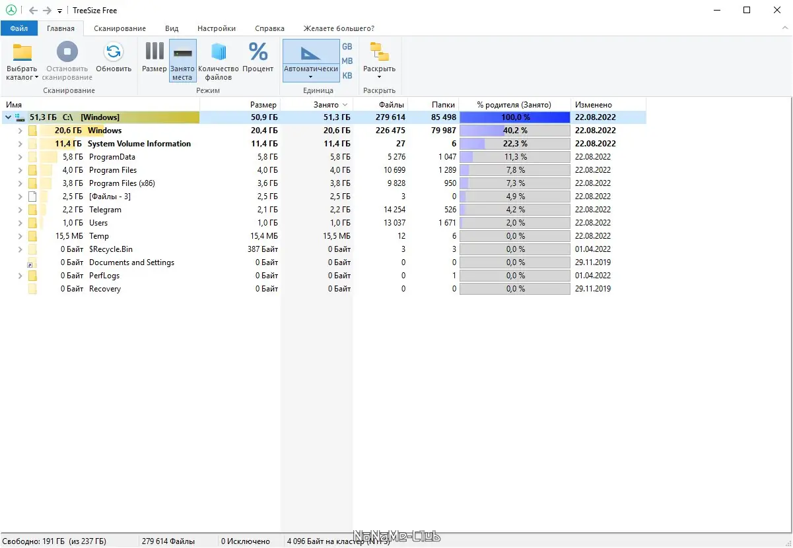Click the Forward arrow in title bar
The image size is (793, 548).
click(47, 11)
